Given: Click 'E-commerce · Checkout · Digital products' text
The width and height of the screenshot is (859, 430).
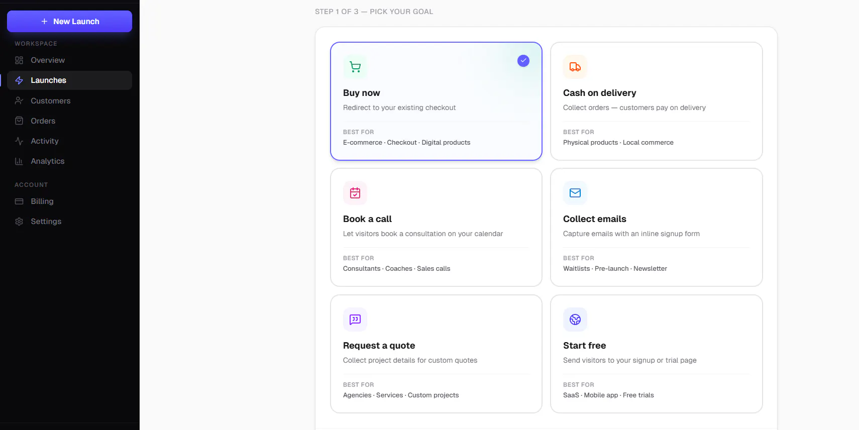Looking at the screenshot, I should (407, 143).
